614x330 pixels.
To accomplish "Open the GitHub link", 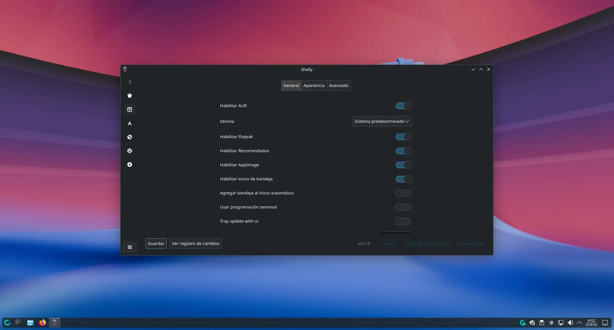I will pos(389,244).
